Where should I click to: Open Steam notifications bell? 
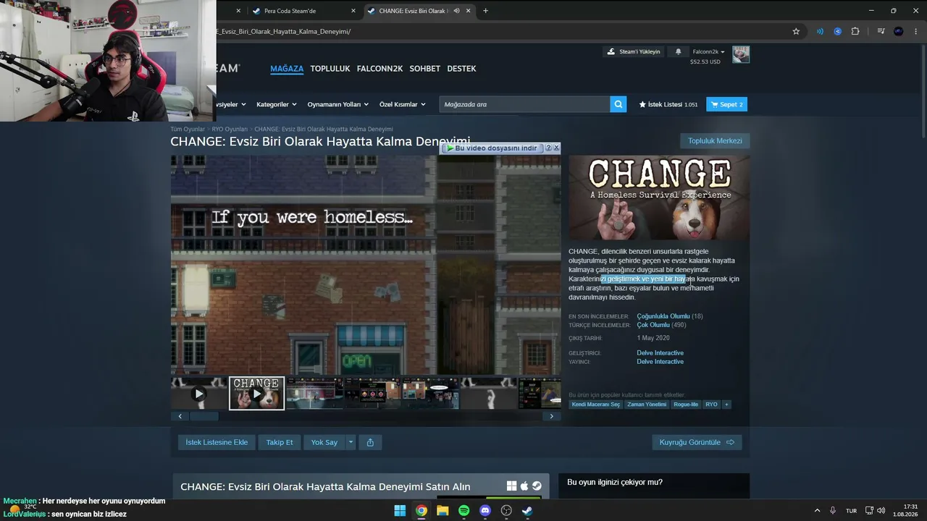pyautogui.click(x=678, y=52)
